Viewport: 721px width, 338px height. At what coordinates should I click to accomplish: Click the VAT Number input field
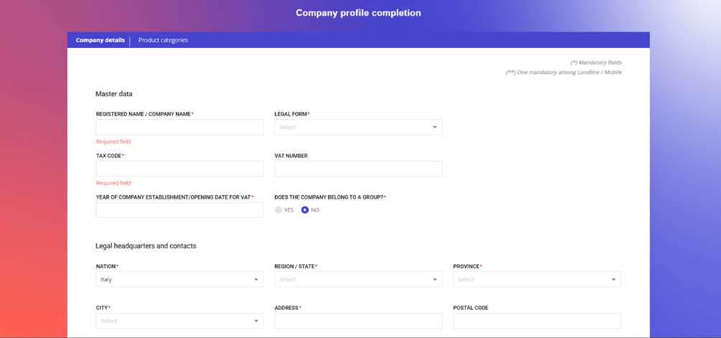coord(358,169)
